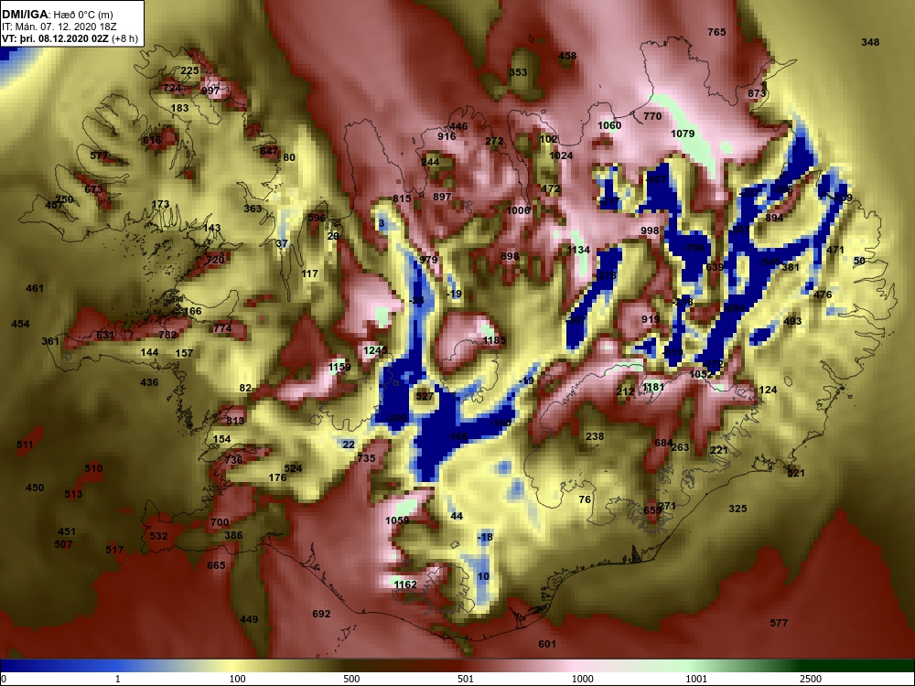
Task: Select the map value '692'
Action: 321,614
